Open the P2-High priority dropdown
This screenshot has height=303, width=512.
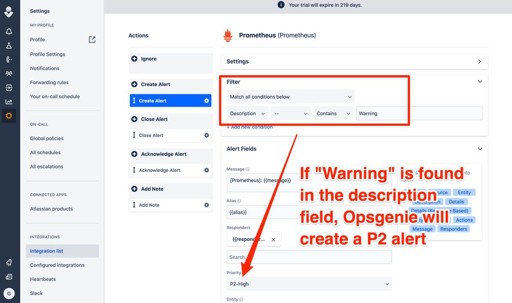(309, 284)
